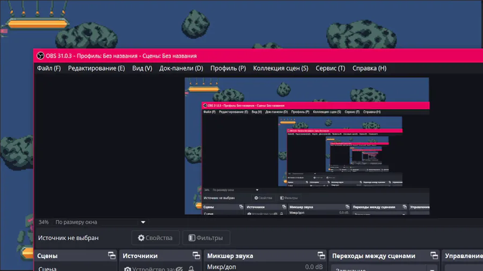Image resolution: width=483 pixels, height=271 pixels.
Task: Click the OBS 31.0.3 window title text
Action: [121, 56]
